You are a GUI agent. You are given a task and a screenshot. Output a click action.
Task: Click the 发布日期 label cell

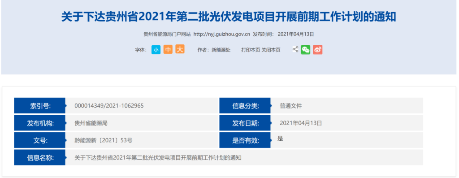point(245,123)
